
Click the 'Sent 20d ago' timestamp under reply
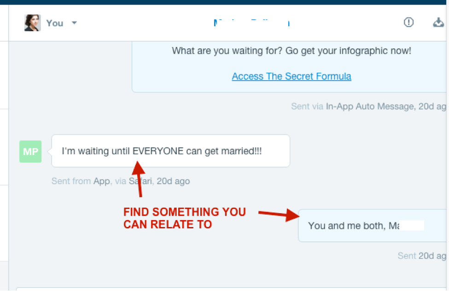coord(421,256)
